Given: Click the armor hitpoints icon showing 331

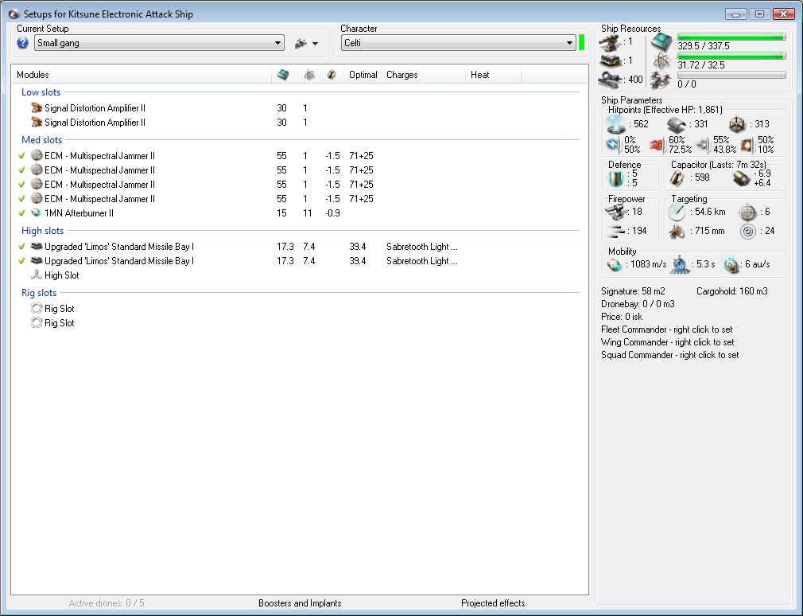Looking at the screenshot, I should 676,124.
